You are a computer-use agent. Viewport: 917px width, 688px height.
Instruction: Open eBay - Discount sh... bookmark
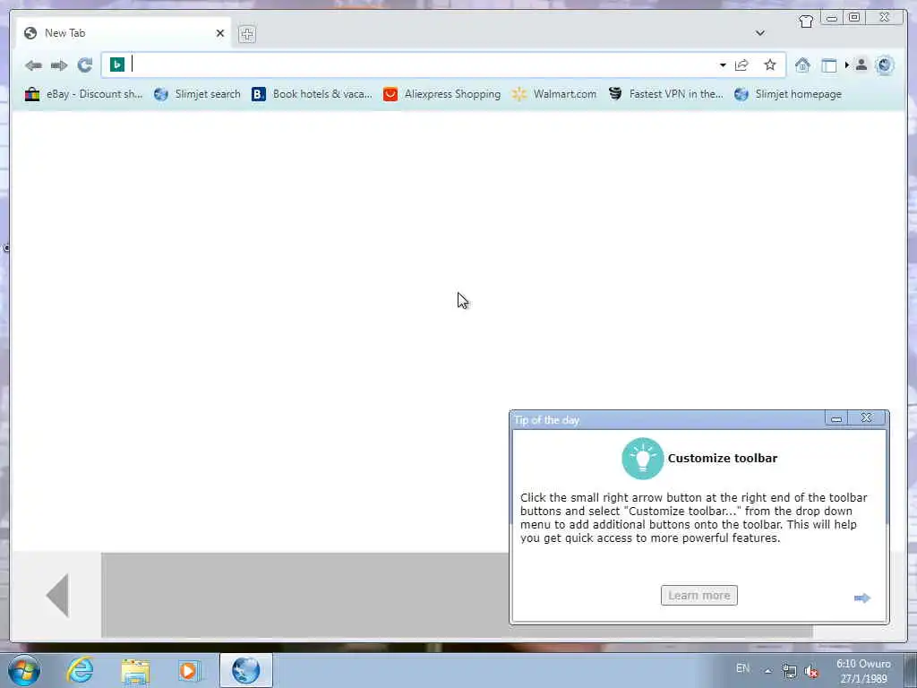click(x=83, y=94)
